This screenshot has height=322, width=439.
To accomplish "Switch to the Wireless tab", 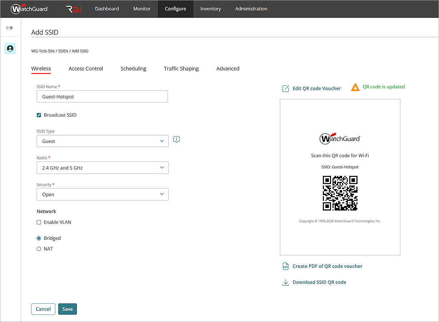I will 41,69.
